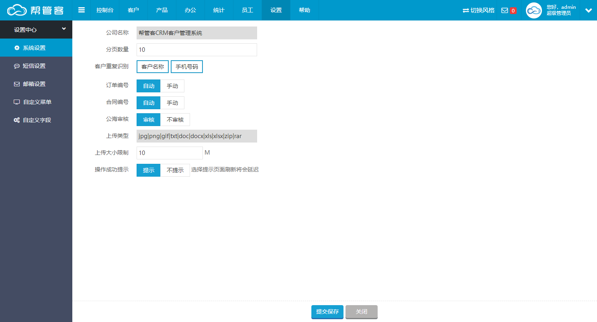Choose 不提示 for 操作成功提示
This screenshot has height=322, width=597.
175,170
